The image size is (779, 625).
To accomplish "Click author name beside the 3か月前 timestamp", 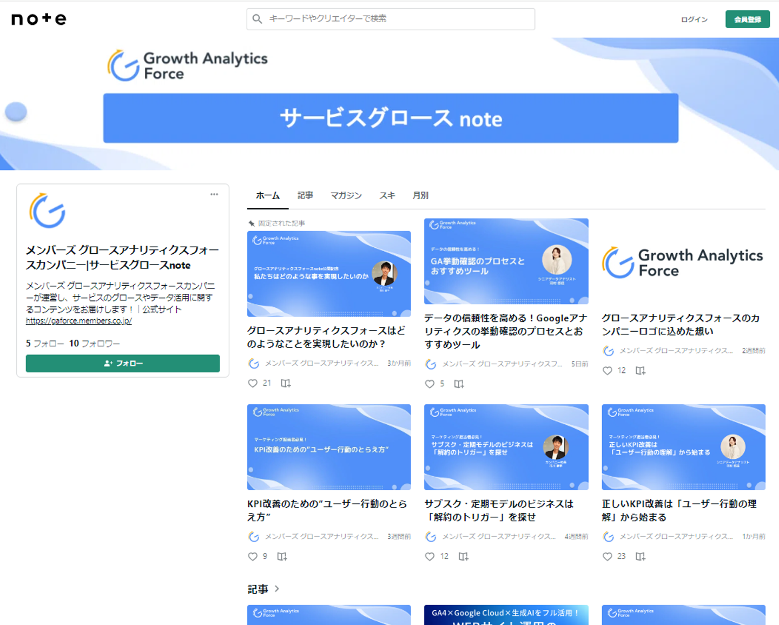I will click(x=322, y=363).
